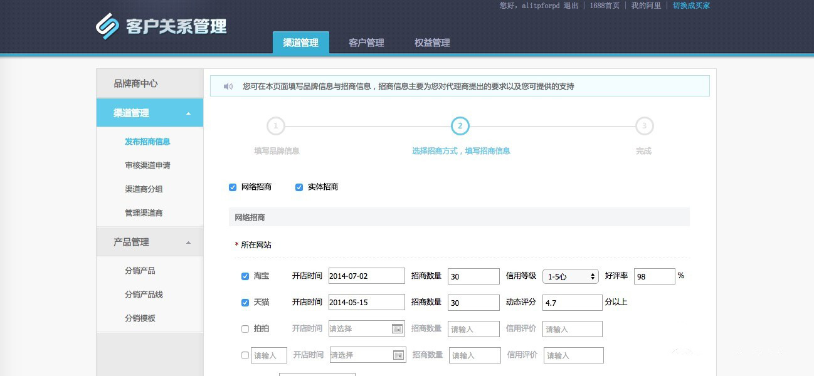
Task: Enable the 拍拍 website checkbox
Action: (x=245, y=329)
